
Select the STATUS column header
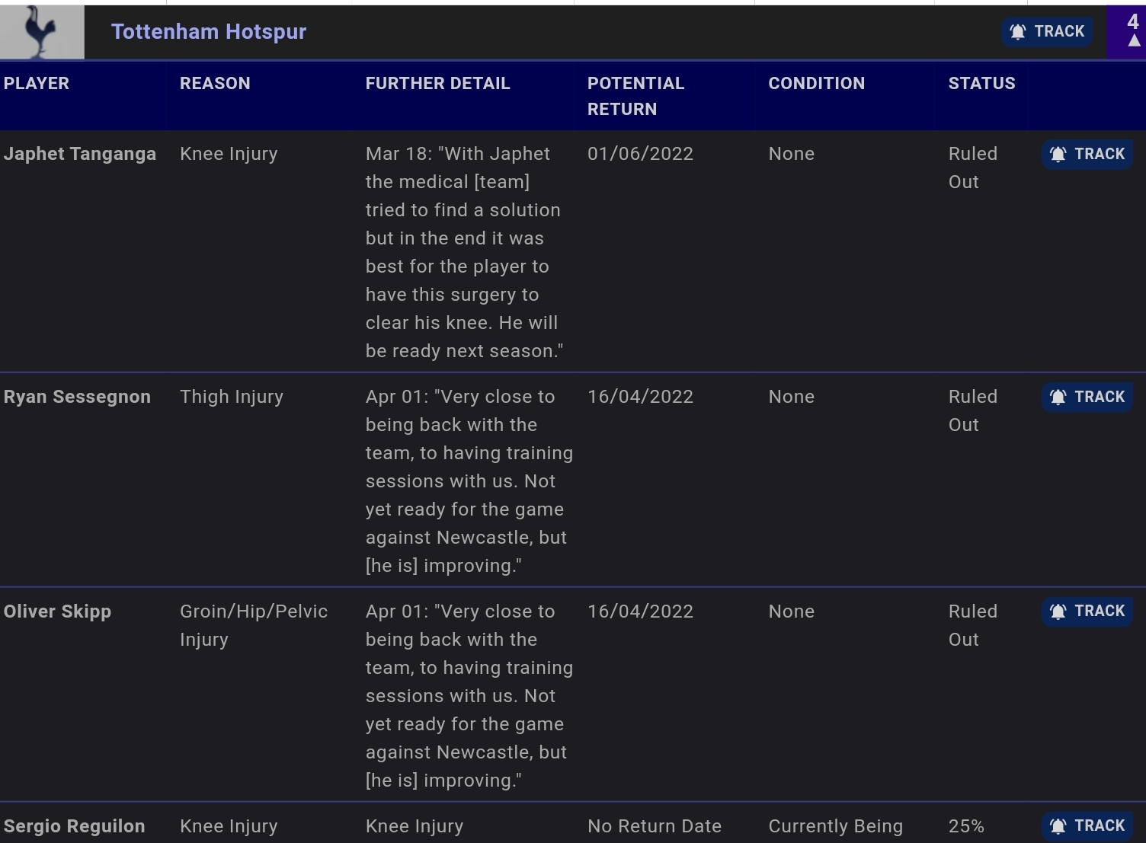click(x=981, y=83)
